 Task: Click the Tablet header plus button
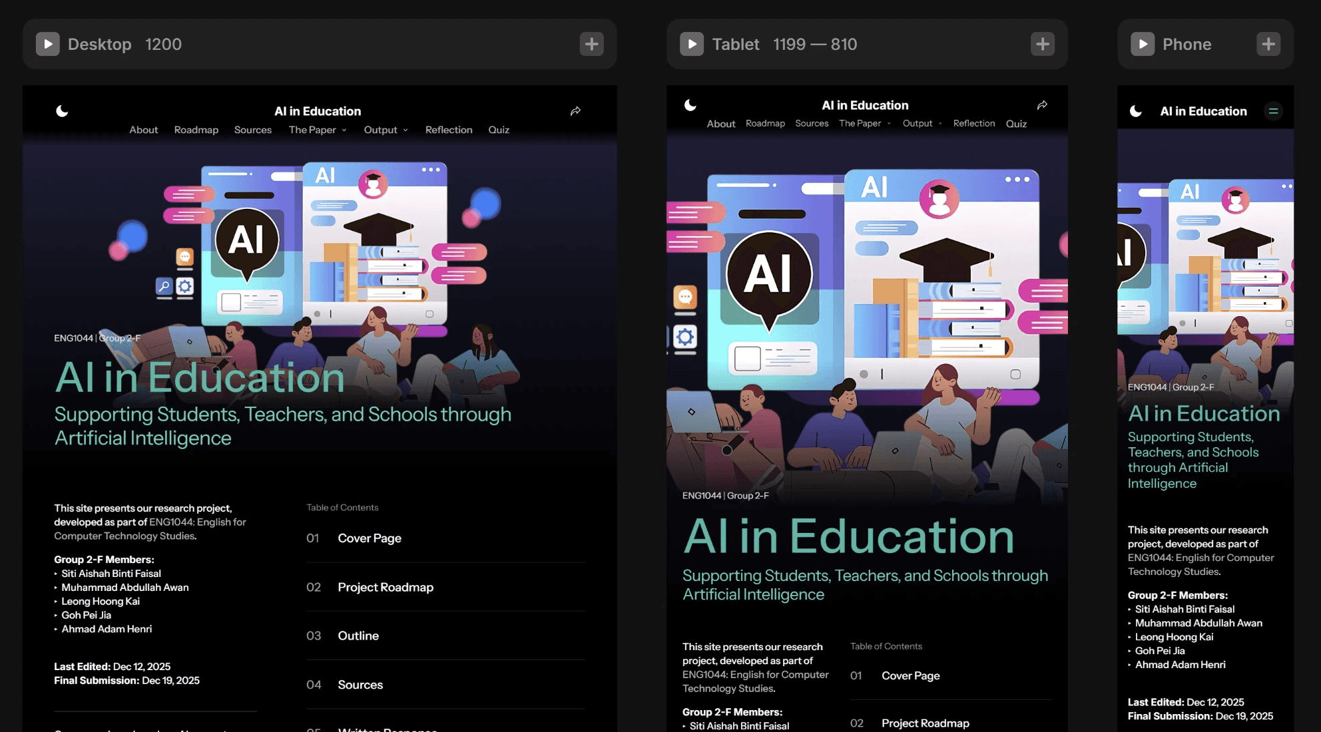[1042, 44]
